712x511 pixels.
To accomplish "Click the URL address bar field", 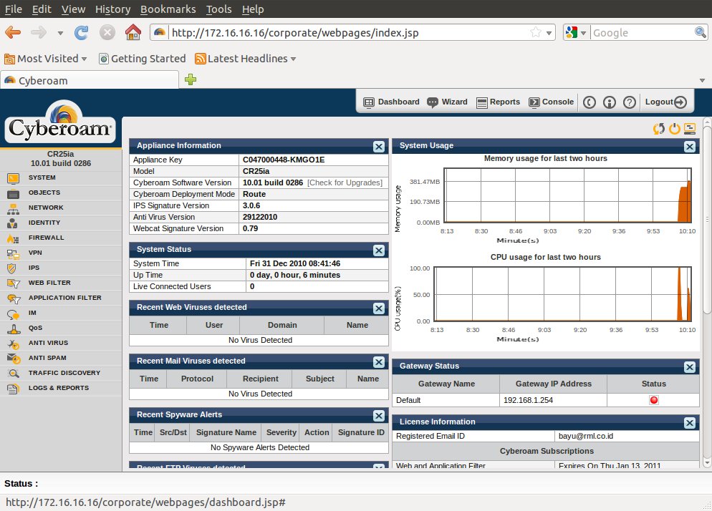I will (344, 32).
